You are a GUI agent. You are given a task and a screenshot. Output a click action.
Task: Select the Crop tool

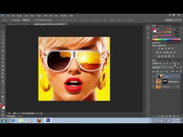3,43
